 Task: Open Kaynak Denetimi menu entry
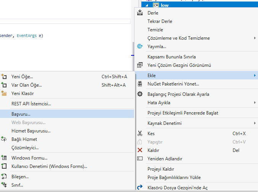click(x=196, y=123)
